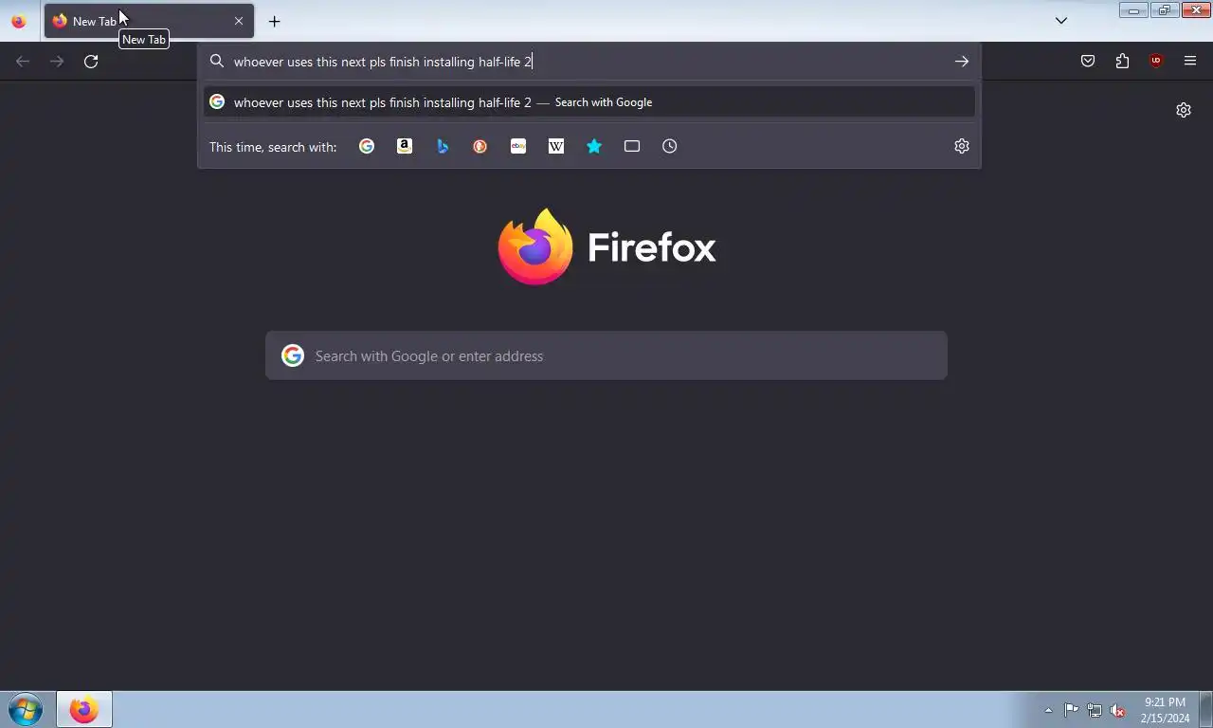Click the Go arrow in address bar
This screenshot has height=728, width=1213.
point(962,62)
